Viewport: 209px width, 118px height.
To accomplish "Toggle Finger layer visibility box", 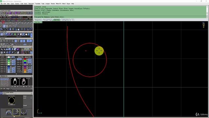I will [30, 68].
